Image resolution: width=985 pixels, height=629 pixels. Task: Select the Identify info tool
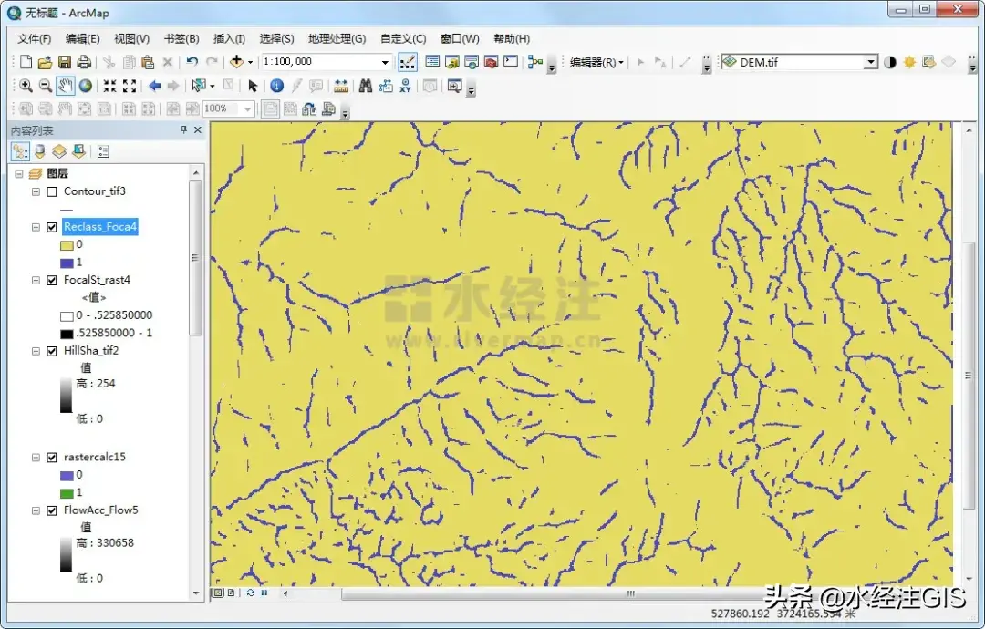(x=276, y=86)
